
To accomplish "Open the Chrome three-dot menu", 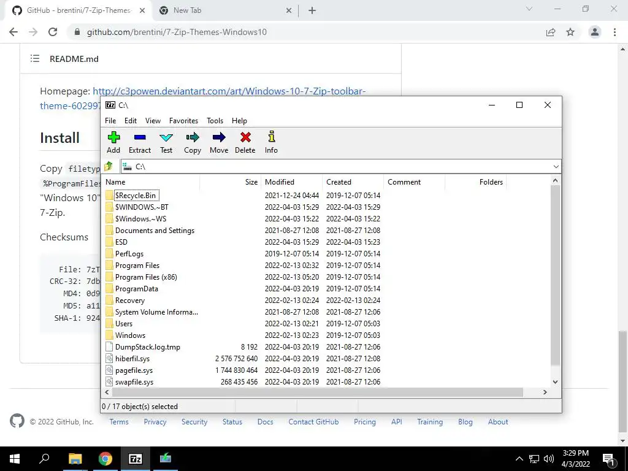I will [x=615, y=32].
